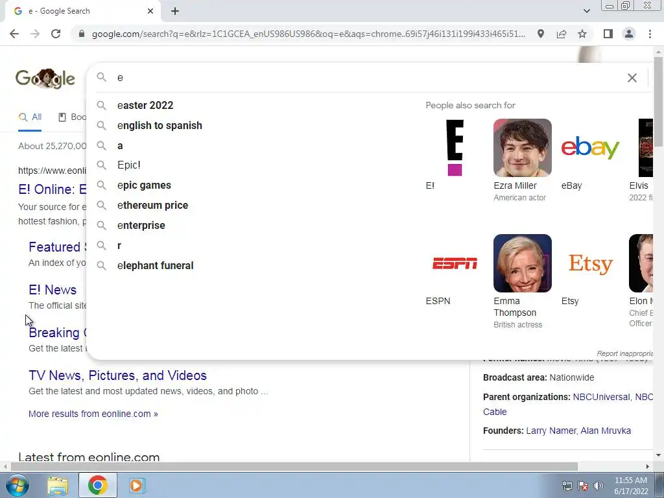Click the taskbar clock showing 11:55 AM
The width and height of the screenshot is (664, 498).
click(631, 486)
